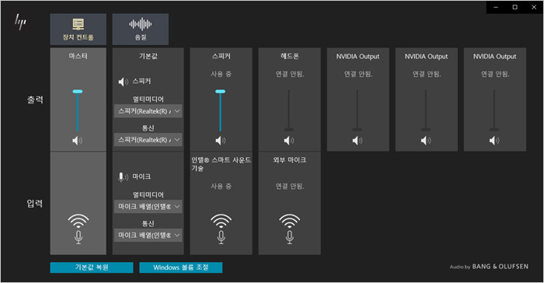Open the 음질 tab
The height and width of the screenshot is (283, 544).
141,30
